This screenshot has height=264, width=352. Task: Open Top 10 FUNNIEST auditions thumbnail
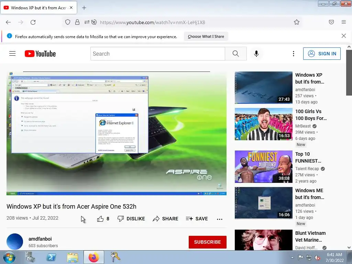[264, 167]
